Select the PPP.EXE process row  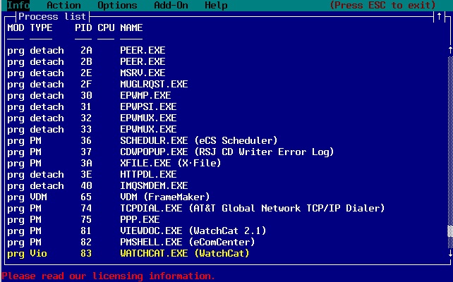[x=83, y=219]
